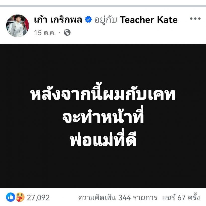The height and width of the screenshot is (206, 206).
Task: Open the black background post image
Action: point(103,116)
